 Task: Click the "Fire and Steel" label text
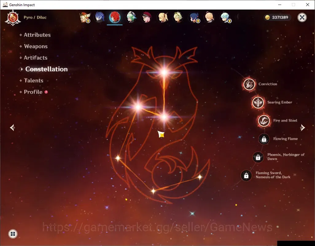pyautogui.click(x=285, y=121)
